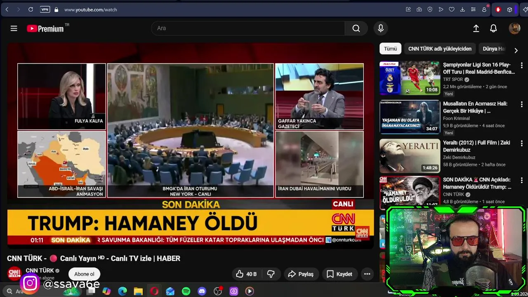Screen dimensions: 528x297
Task: Open options menu for SON DAKİKA Hamaney video
Action: 521,181
